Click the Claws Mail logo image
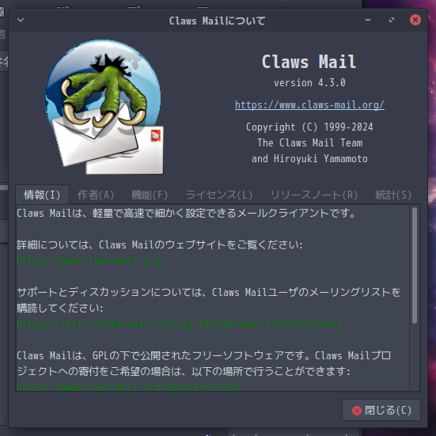This screenshot has width=436, height=436. point(104,107)
